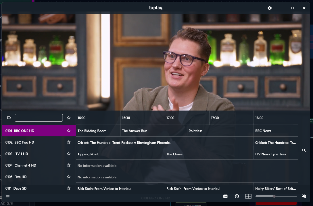
Task: Open The Answer Run programme
Action: click(x=154, y=131)
